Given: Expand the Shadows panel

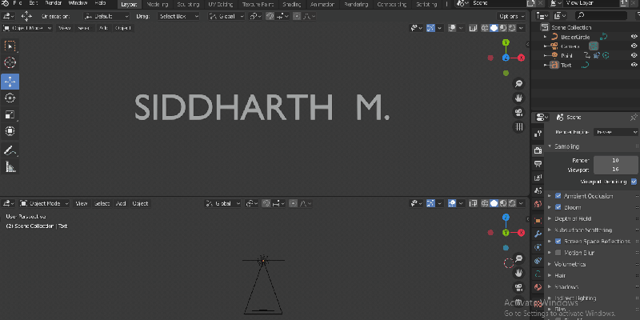Looking at the screenshot, I should click(566, 287).
